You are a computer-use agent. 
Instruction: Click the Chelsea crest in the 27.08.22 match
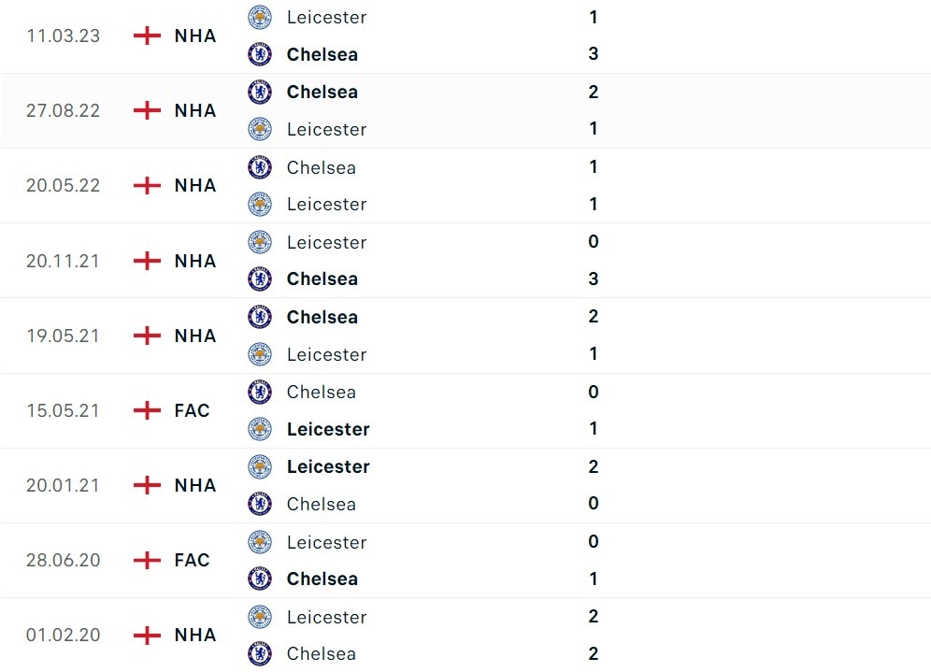(260, 92)
